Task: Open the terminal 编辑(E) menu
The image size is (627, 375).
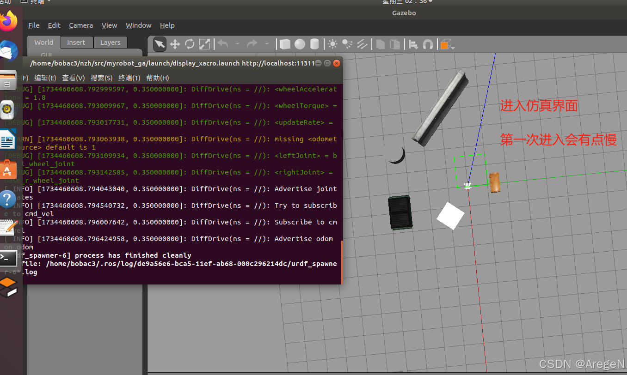Action: point(45,78)
